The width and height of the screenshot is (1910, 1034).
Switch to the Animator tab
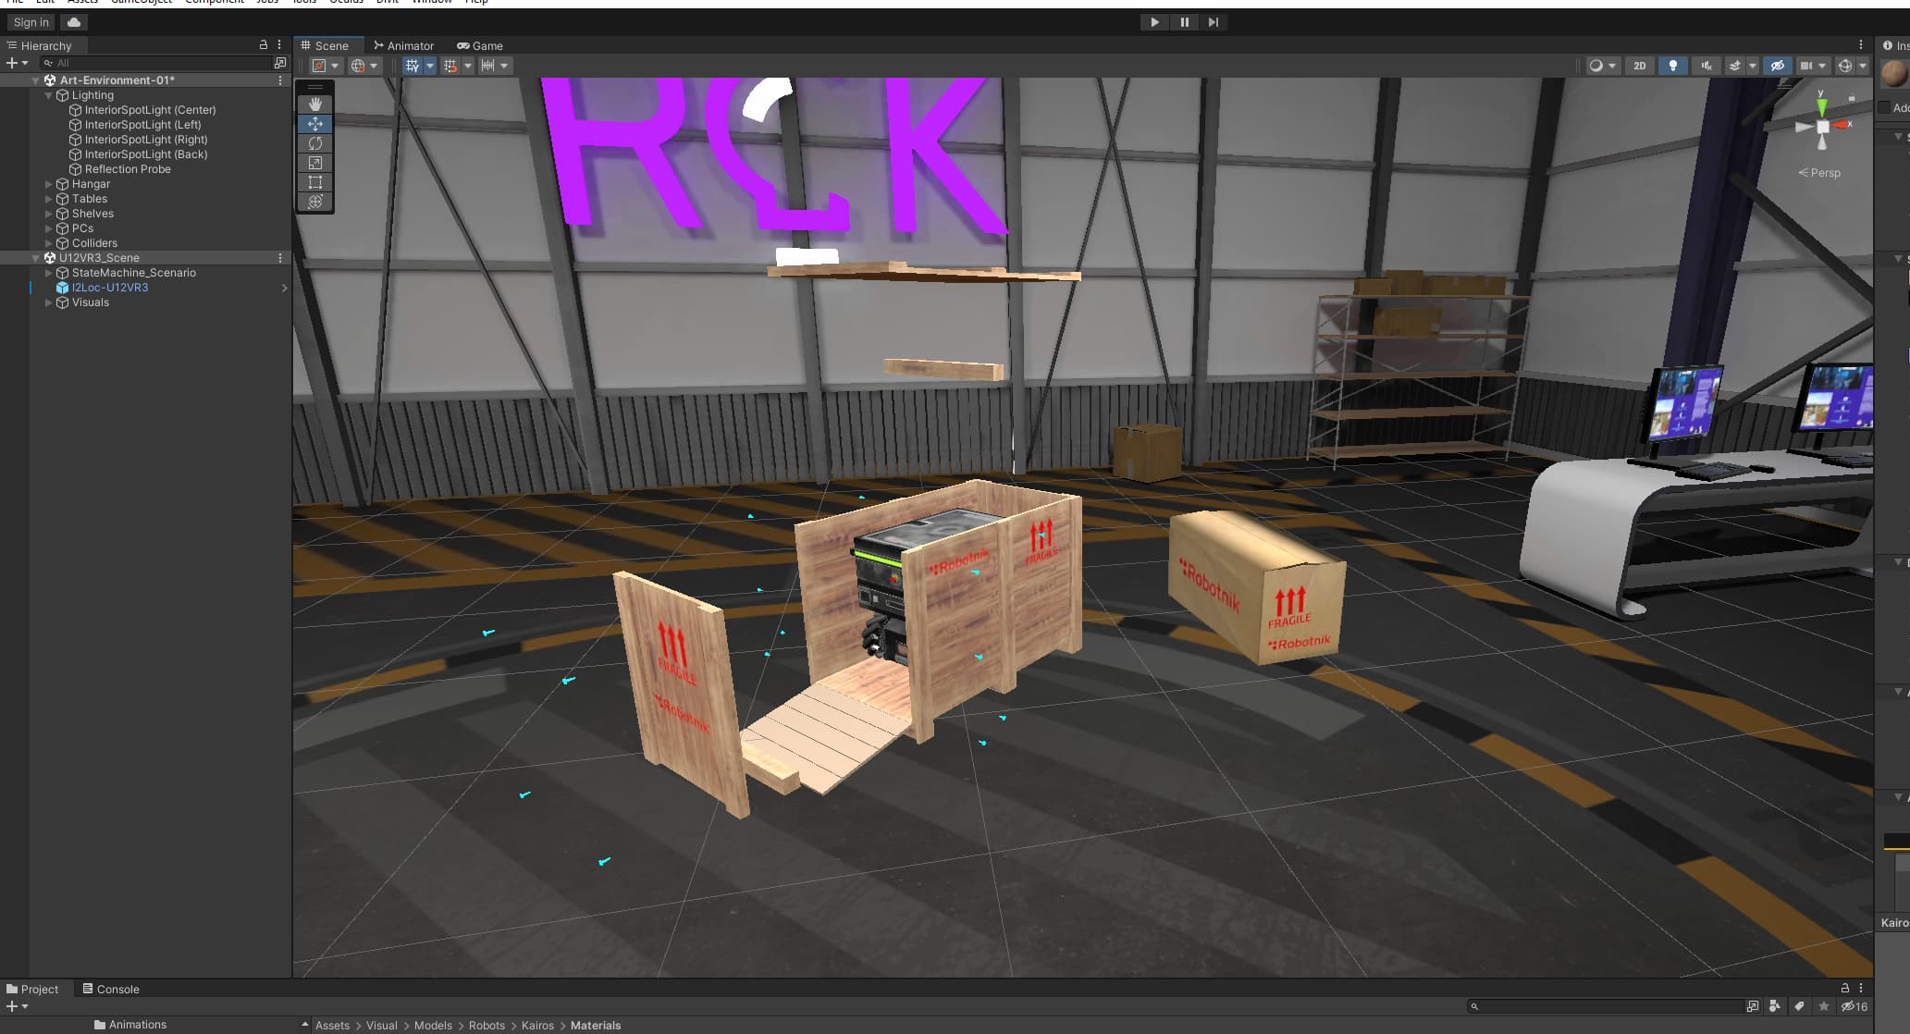click(403, 45)
